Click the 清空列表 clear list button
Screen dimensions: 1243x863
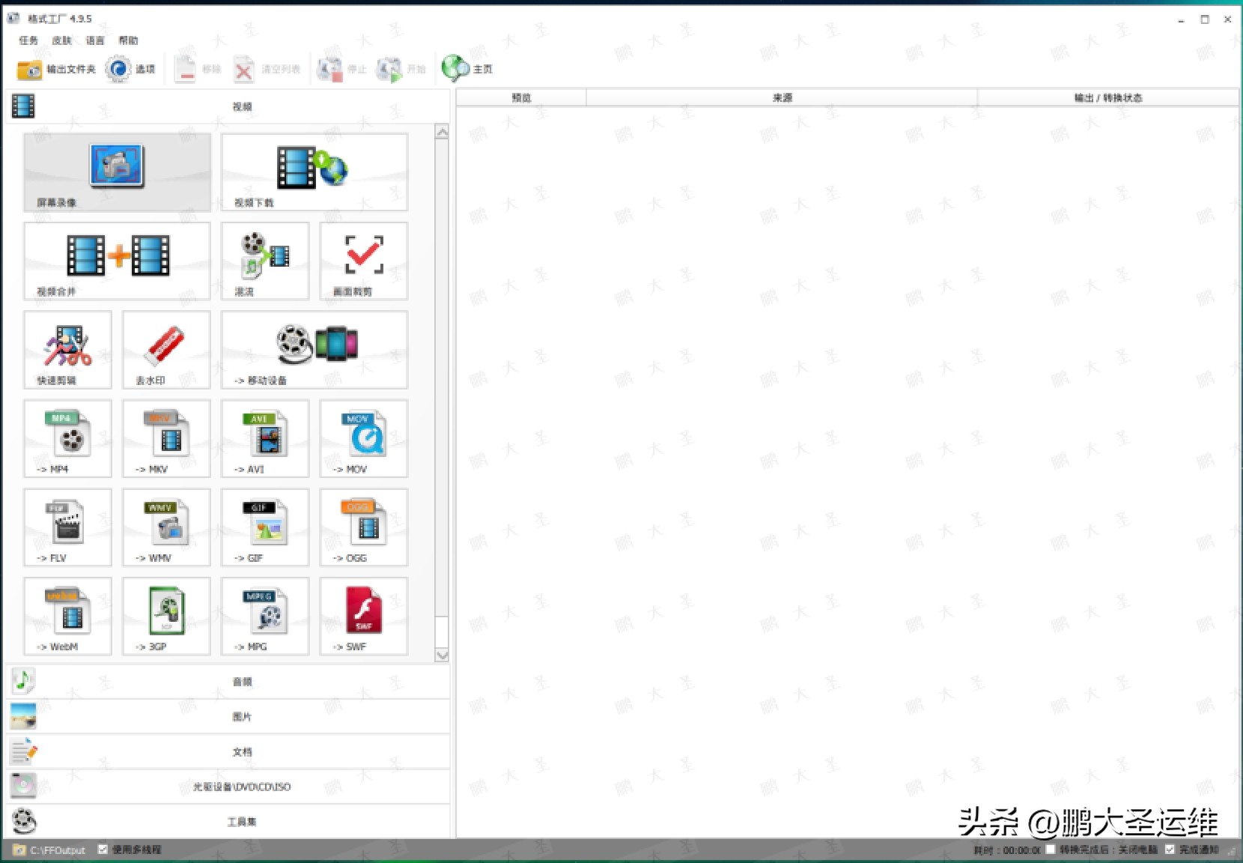click(266, 69)
